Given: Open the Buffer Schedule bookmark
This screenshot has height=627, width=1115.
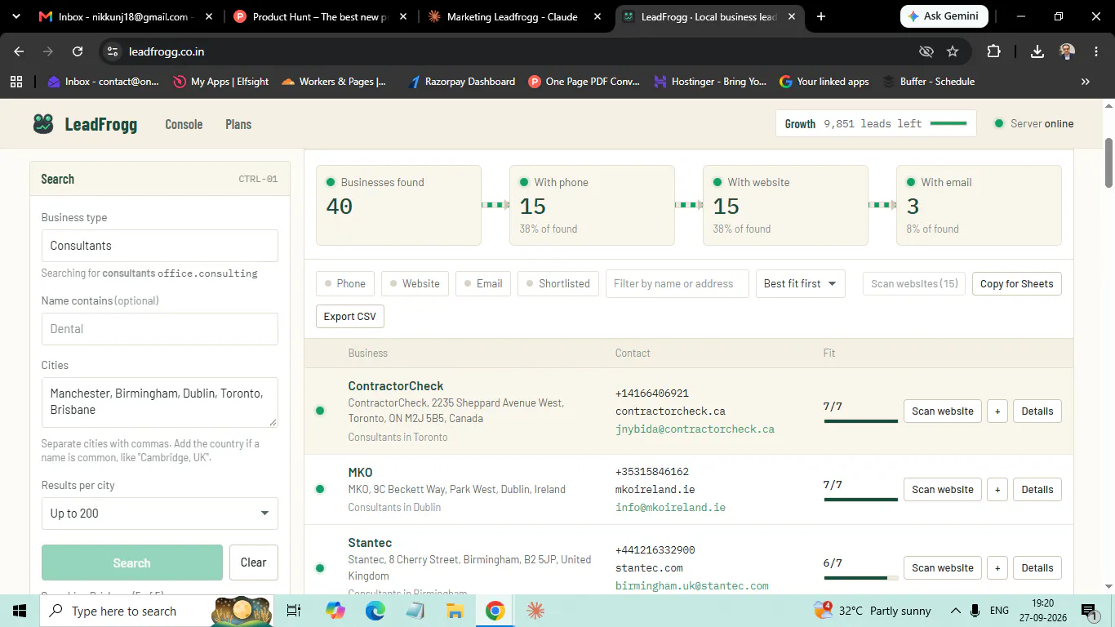Looking at the screenshot, I should tap(929, 82).
